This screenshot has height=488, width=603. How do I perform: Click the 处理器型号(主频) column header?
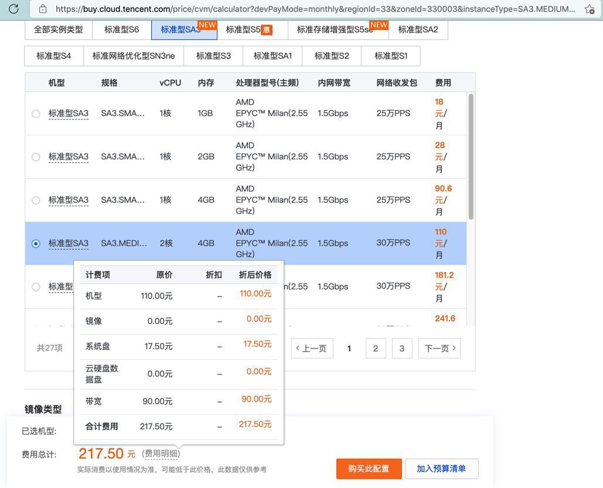[x=267, y=83]
